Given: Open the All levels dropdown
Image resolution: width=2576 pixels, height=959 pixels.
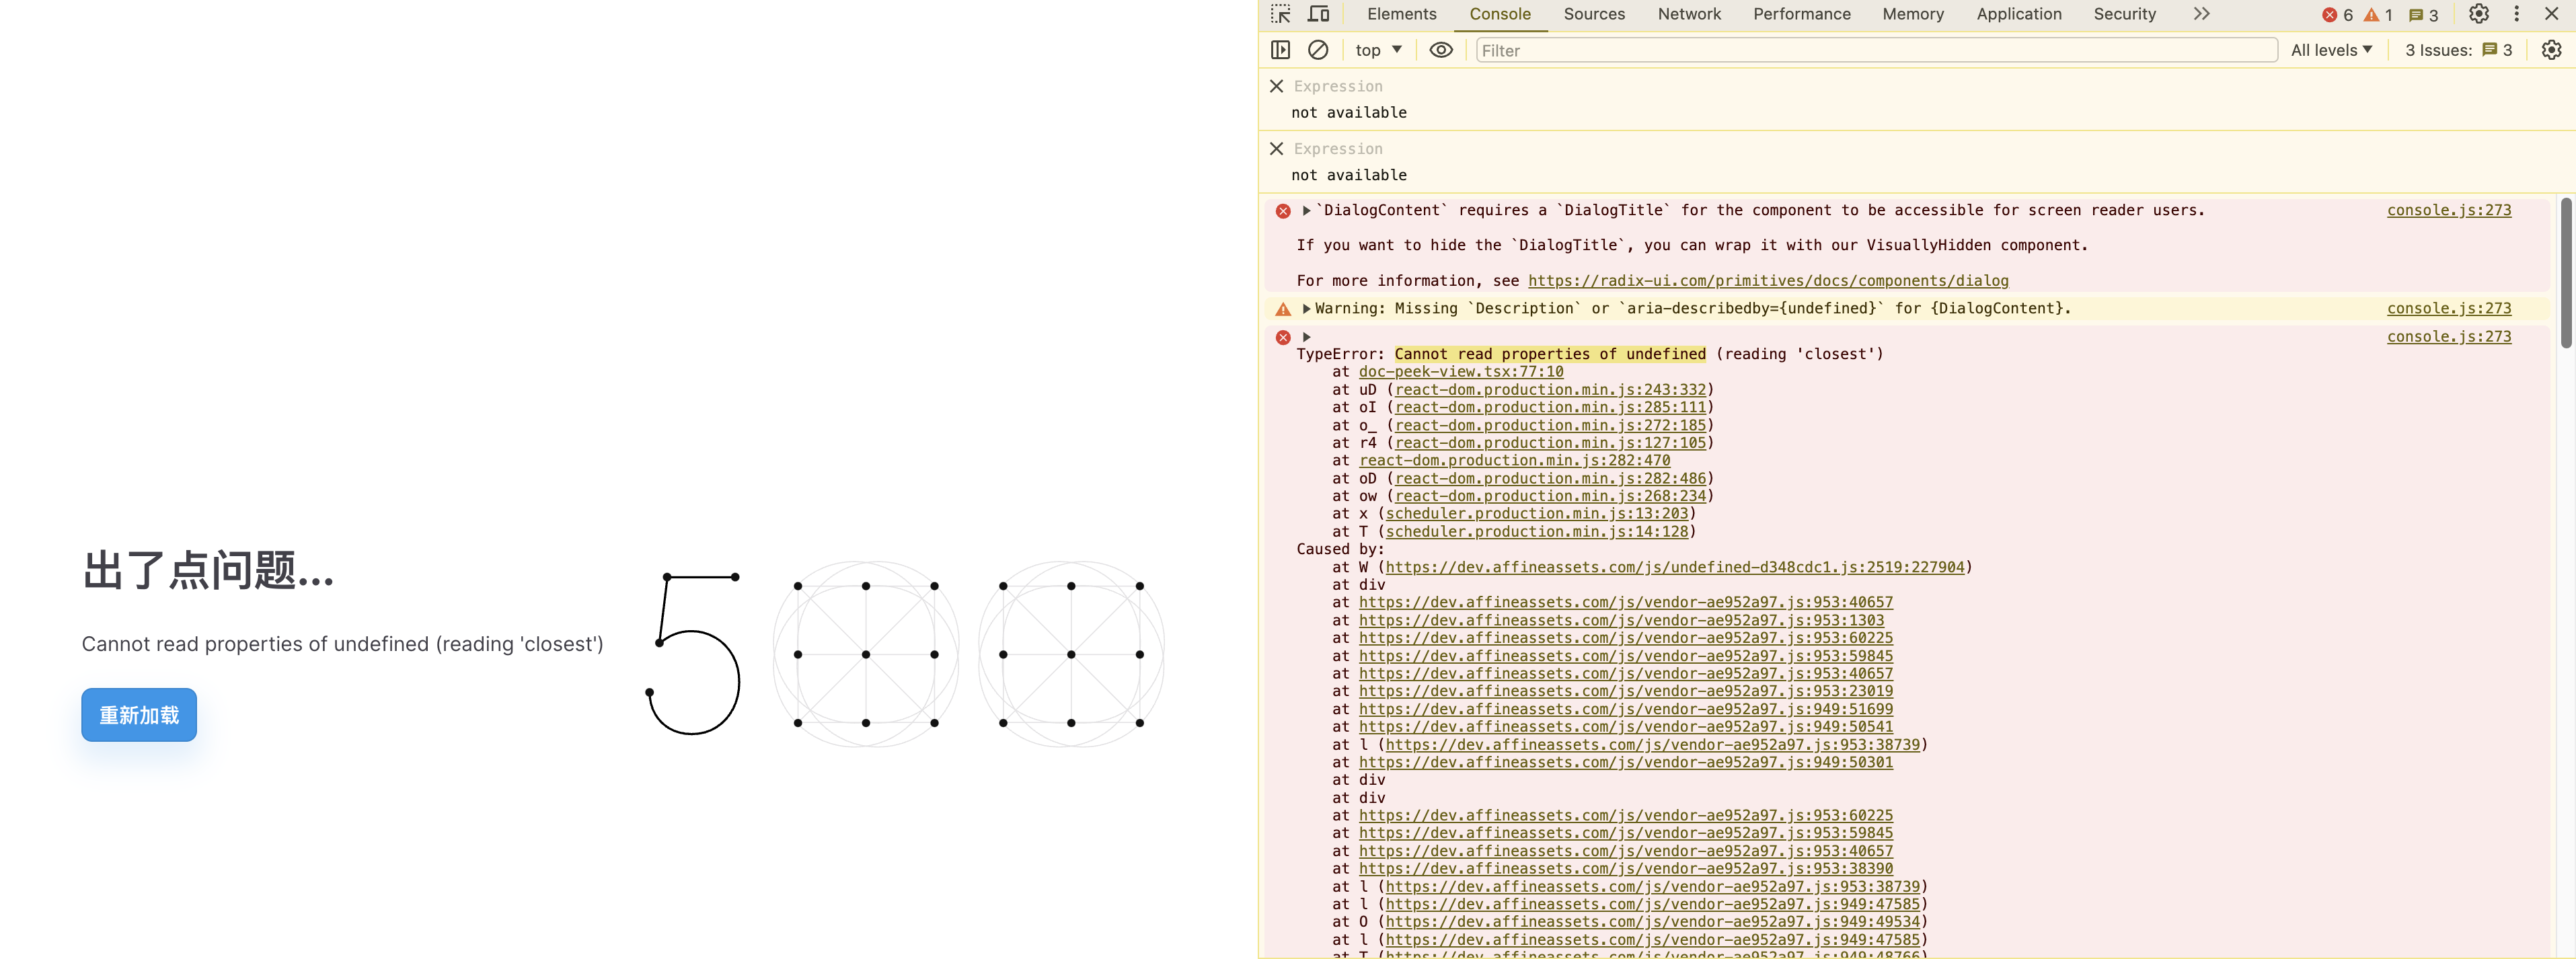Looking at the screenshot, I should click(2331, 50).
